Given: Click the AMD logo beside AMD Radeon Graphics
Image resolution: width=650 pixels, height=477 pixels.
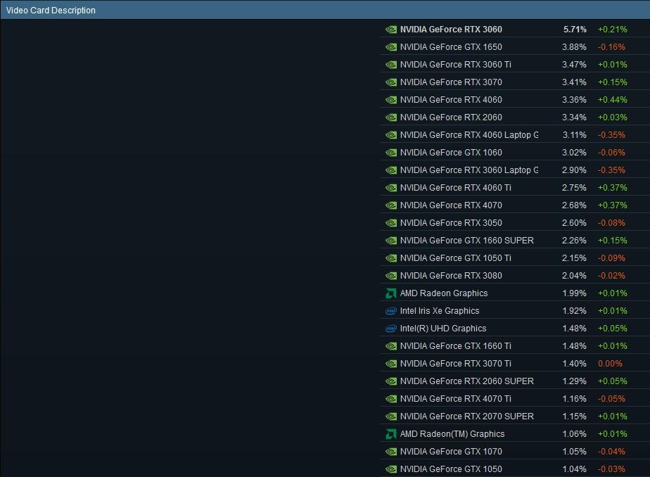Looking at the screenshot, I should click(x=391, y=293).
